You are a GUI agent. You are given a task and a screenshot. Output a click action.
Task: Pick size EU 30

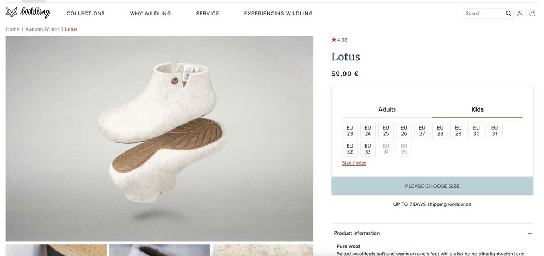pyautogui.click(x=477, y=131)
